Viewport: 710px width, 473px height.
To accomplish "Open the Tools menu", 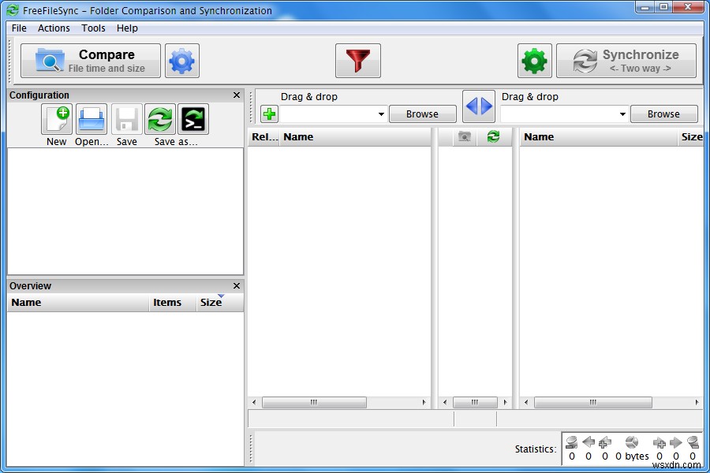I will click(93, 28).
